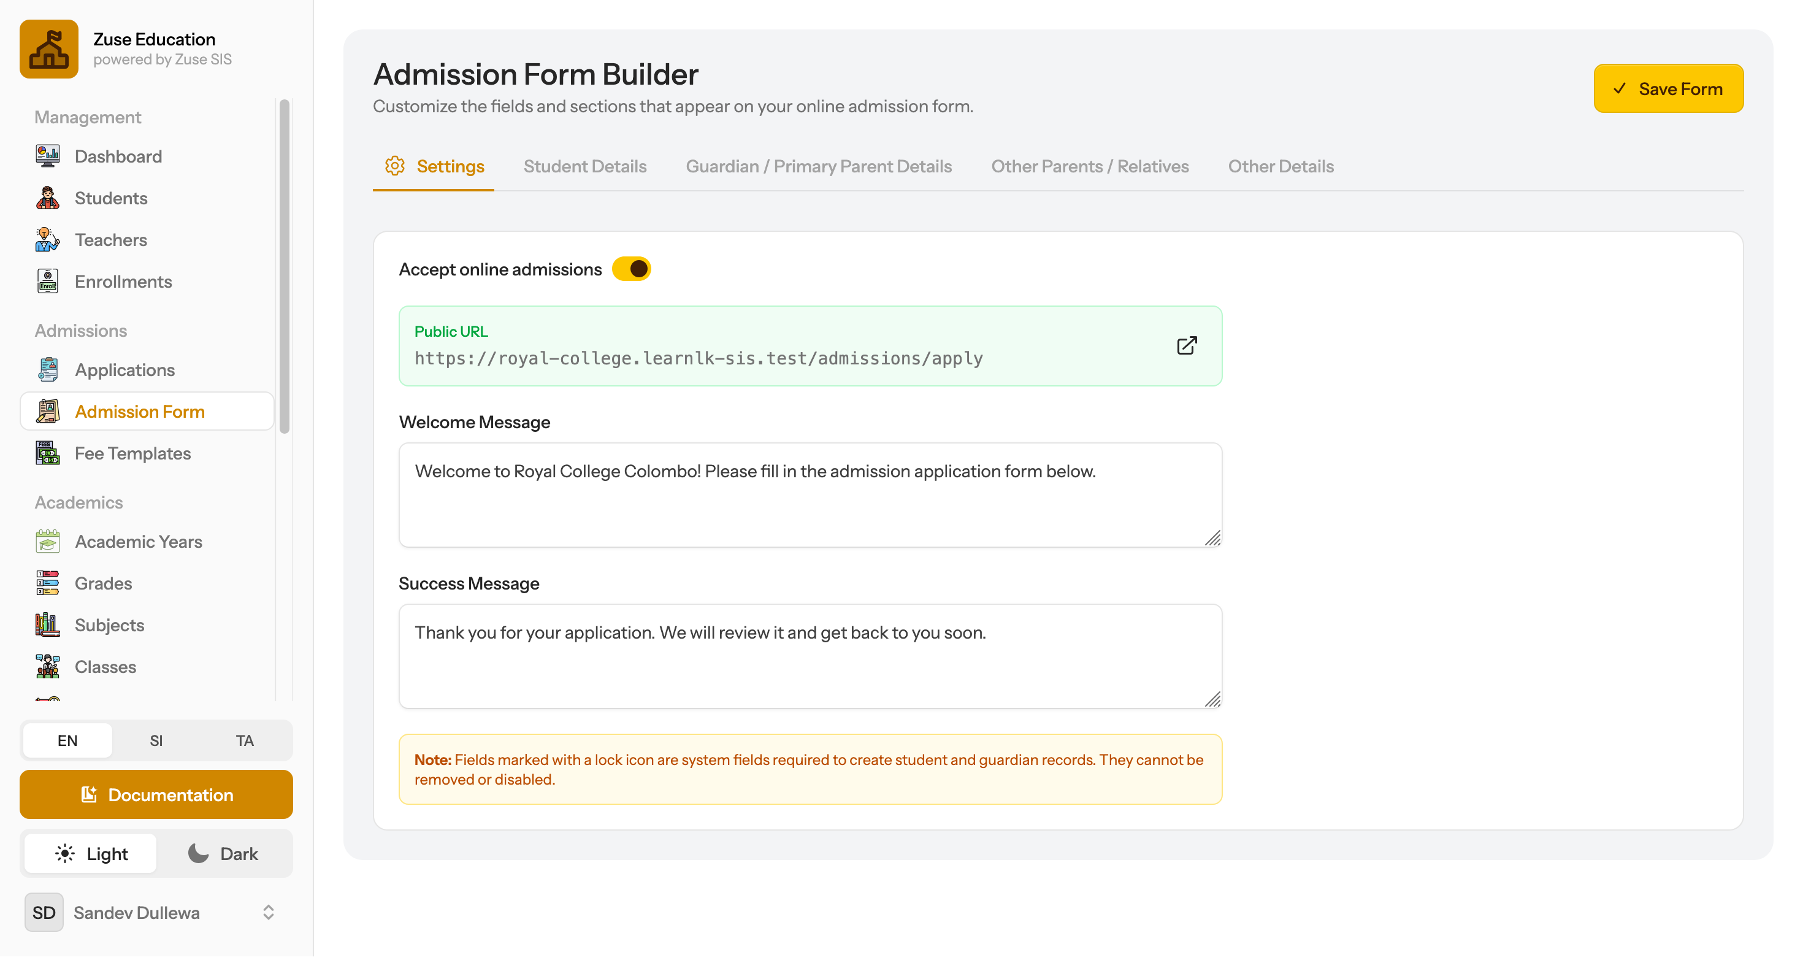1803x957 pixels.
Task: Click inside the Welcome Message textarea
Action: (x=810, y=494)
